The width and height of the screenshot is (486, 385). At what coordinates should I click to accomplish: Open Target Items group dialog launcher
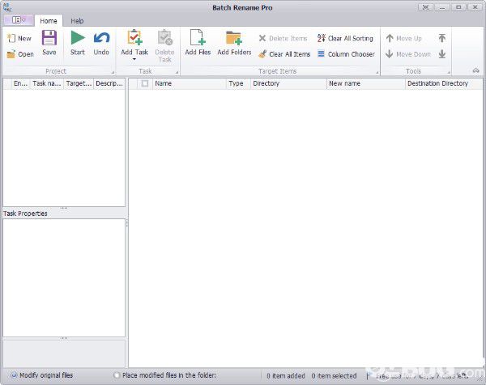377,73
